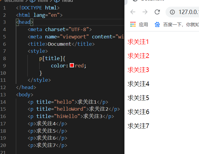Screen dimensions: 199x154
Task: Click the code line containing 求关注6
Action: [47, 138]
